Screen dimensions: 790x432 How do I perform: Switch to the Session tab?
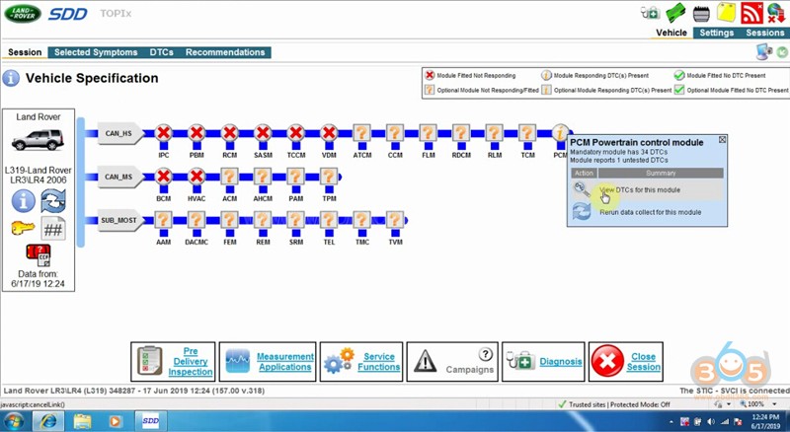(25, 52)
